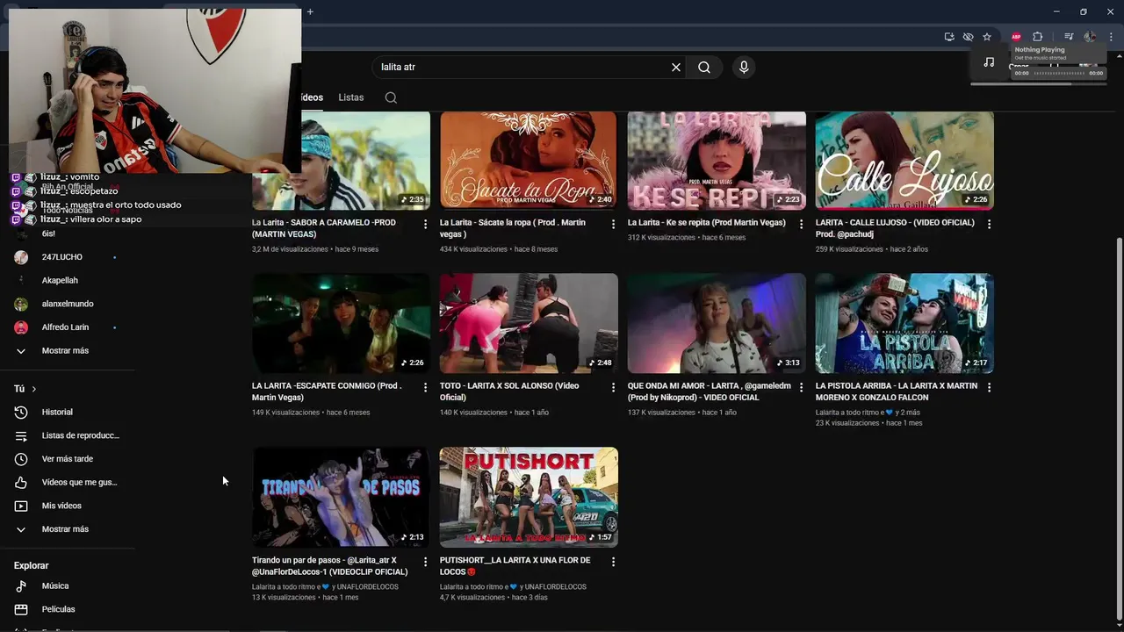Click the browser profile avatar
Screen dimensions: 1124x632
pyautogui.click(x=1090, y=37)
